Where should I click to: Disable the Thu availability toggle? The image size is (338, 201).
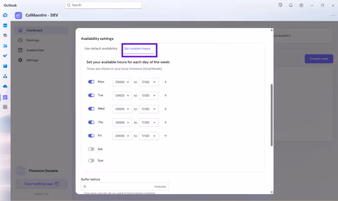tap(91, 122)
